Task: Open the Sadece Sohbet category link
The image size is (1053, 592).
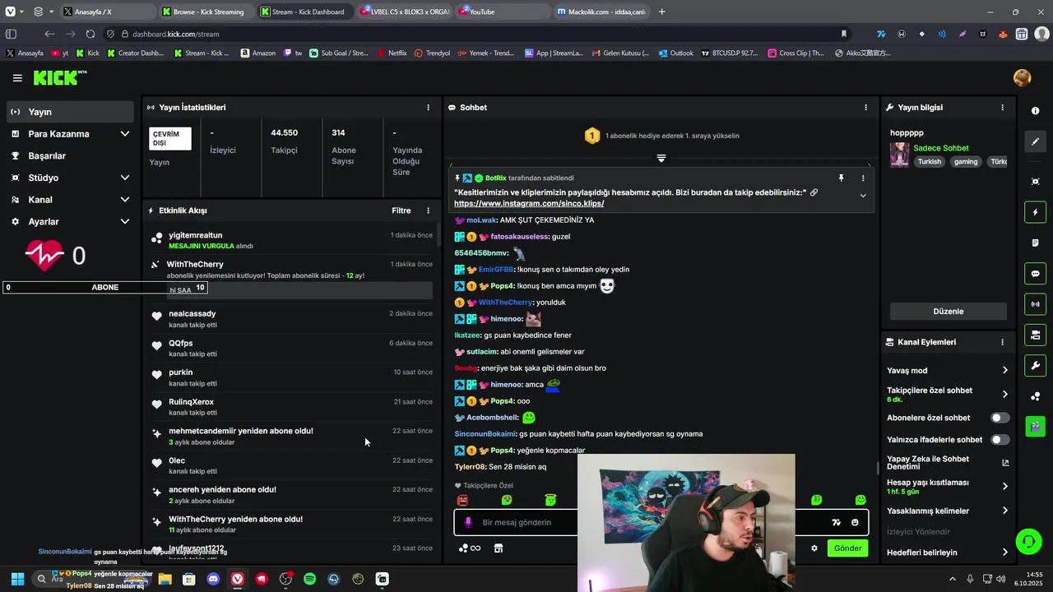Action: [x=940, y=148]
